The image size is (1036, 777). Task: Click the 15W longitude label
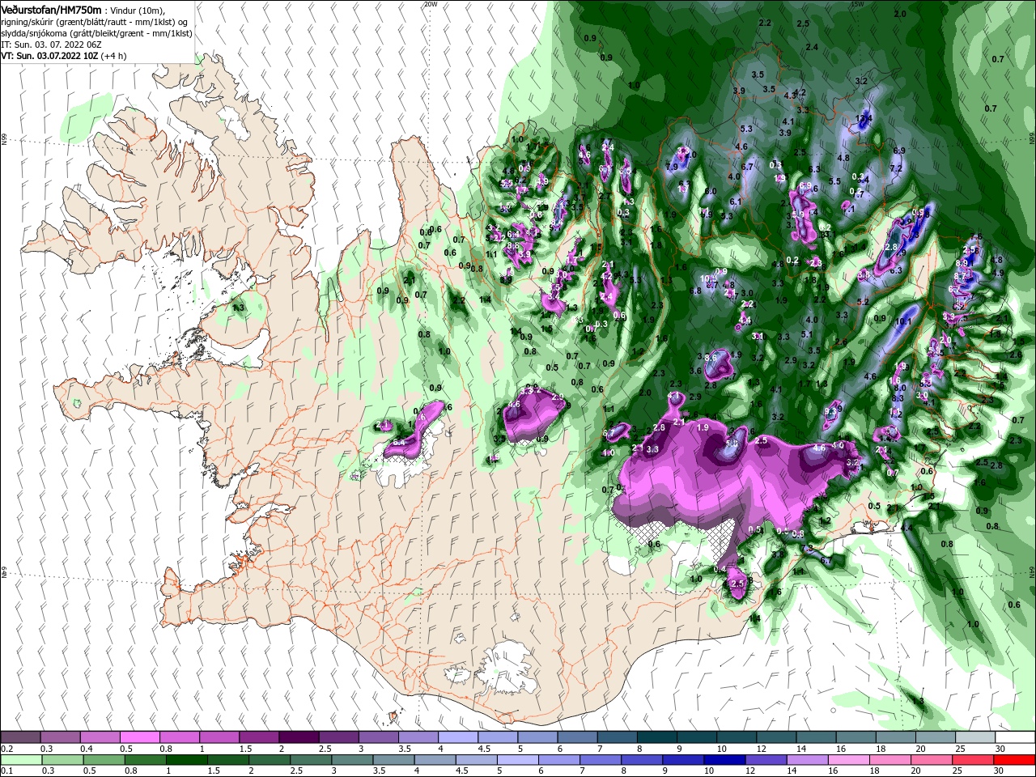pyautogui.click(x=856, y=3)
